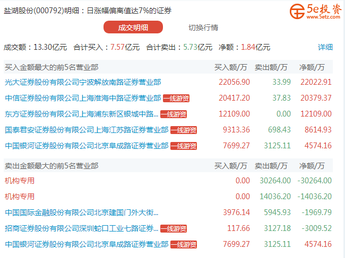Open 东方证券上海浦东新区银城中路 link
This screenshot has width=345, height=258.
point(81,114)
